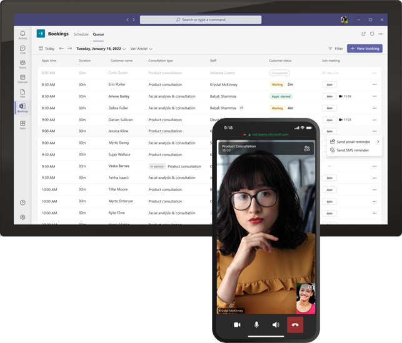Click Appt. started status badge
The width and height of the screenshot is (402, 343).
[281, 97]
